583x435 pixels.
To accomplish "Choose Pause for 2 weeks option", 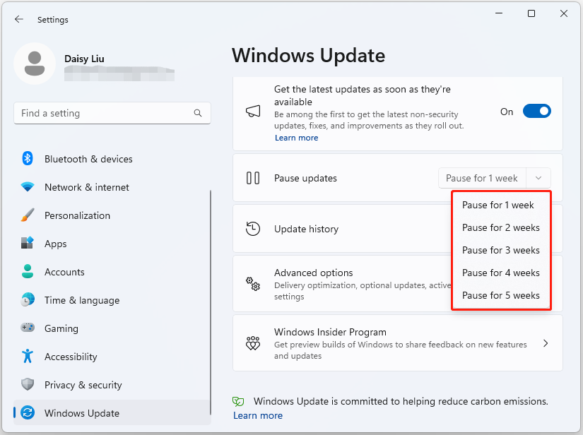I will click(x=501, y=227).
